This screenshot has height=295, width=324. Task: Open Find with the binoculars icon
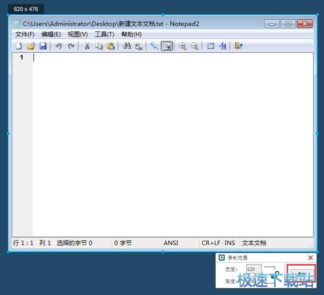127,46
